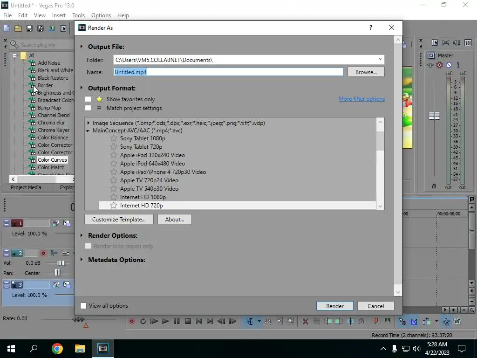Toggle Loop Playback in the transport bar
The width and height of the screenshot is (477, 358).
click(x=143, y=321)
